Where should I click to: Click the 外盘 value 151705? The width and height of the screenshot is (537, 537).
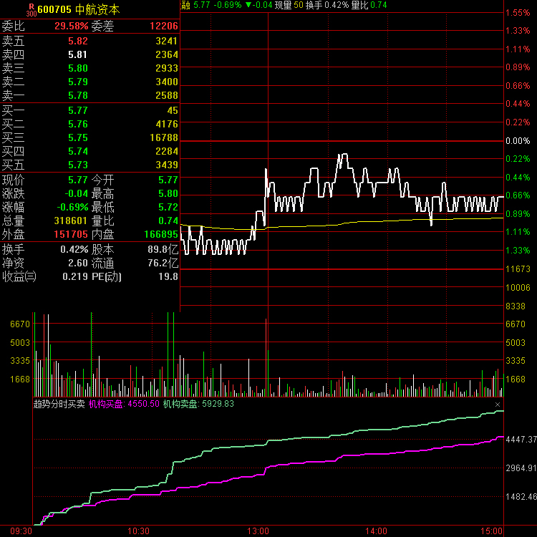[x=71, y=235]
